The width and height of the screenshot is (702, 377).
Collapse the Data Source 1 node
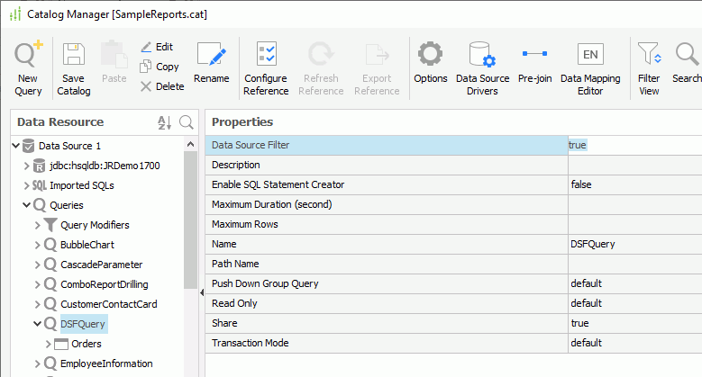tap(15, 146)
